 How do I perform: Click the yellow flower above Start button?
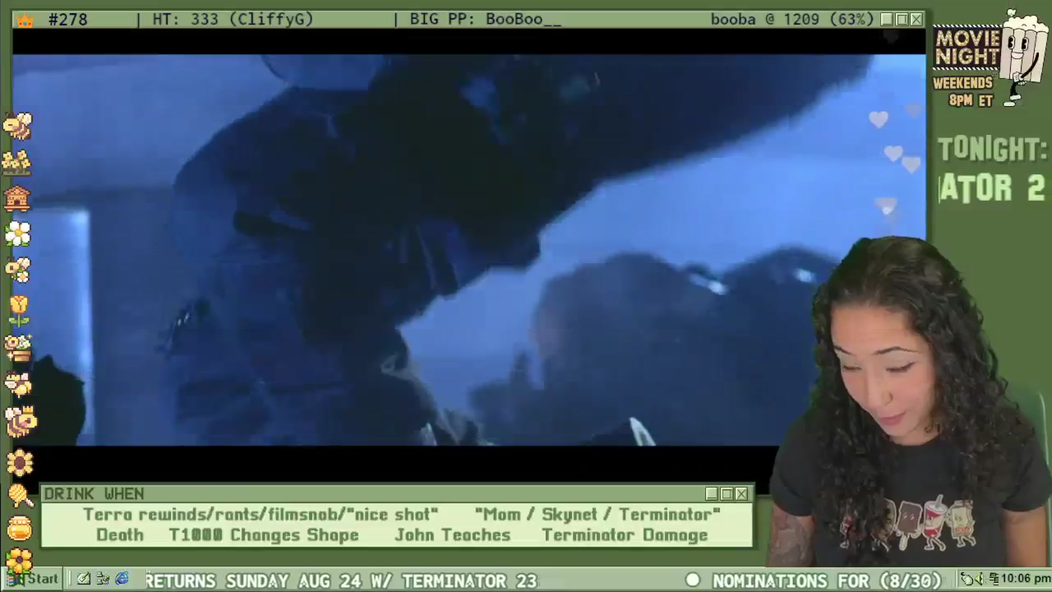[x=20, y=560]
